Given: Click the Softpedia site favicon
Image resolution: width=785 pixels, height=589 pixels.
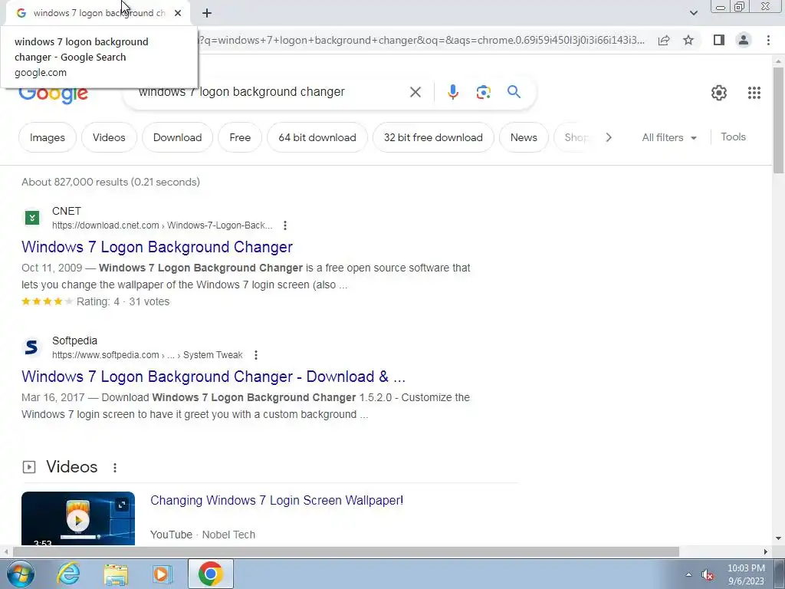Looking at the screenshot, I should 31,347.
